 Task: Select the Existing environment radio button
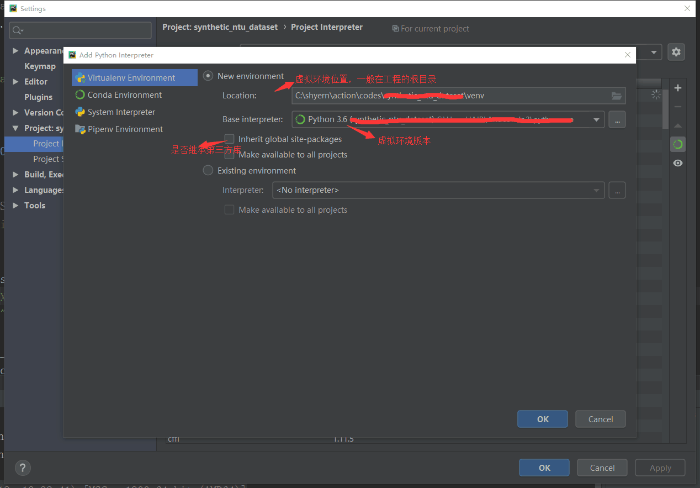[208, 171]
